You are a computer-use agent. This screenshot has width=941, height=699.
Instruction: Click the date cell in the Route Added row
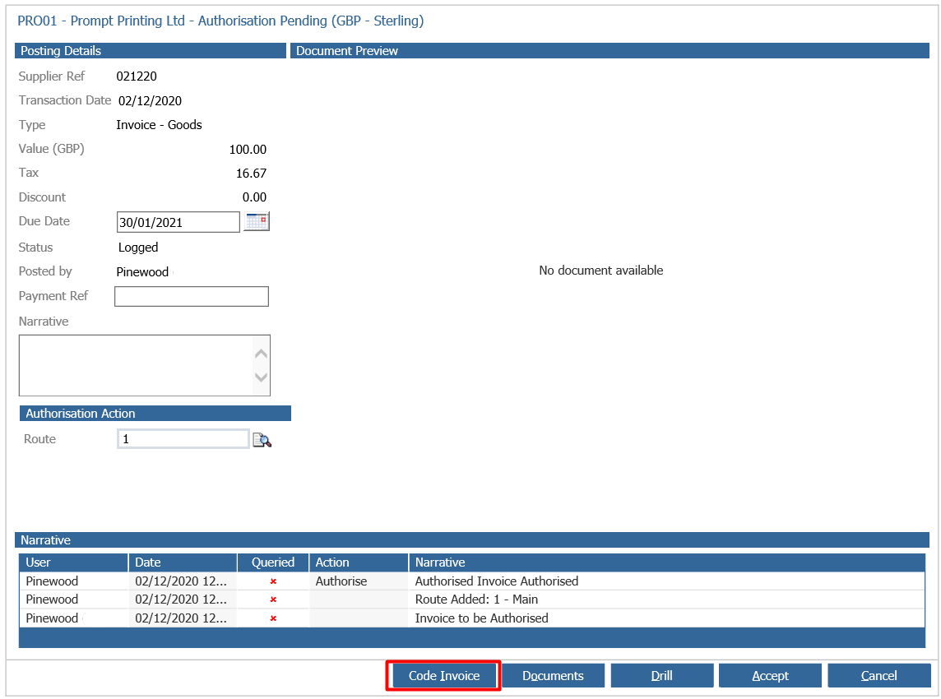tap(183, 599)
